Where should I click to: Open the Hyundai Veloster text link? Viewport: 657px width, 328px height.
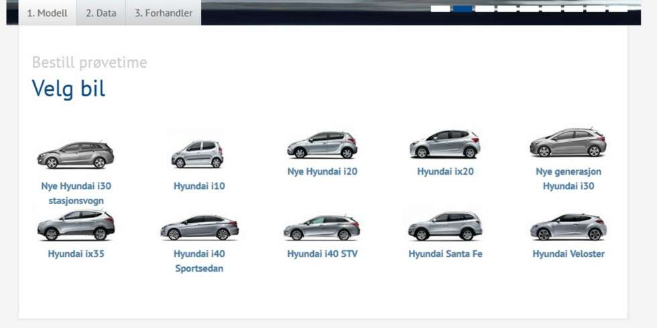[569, 254]
